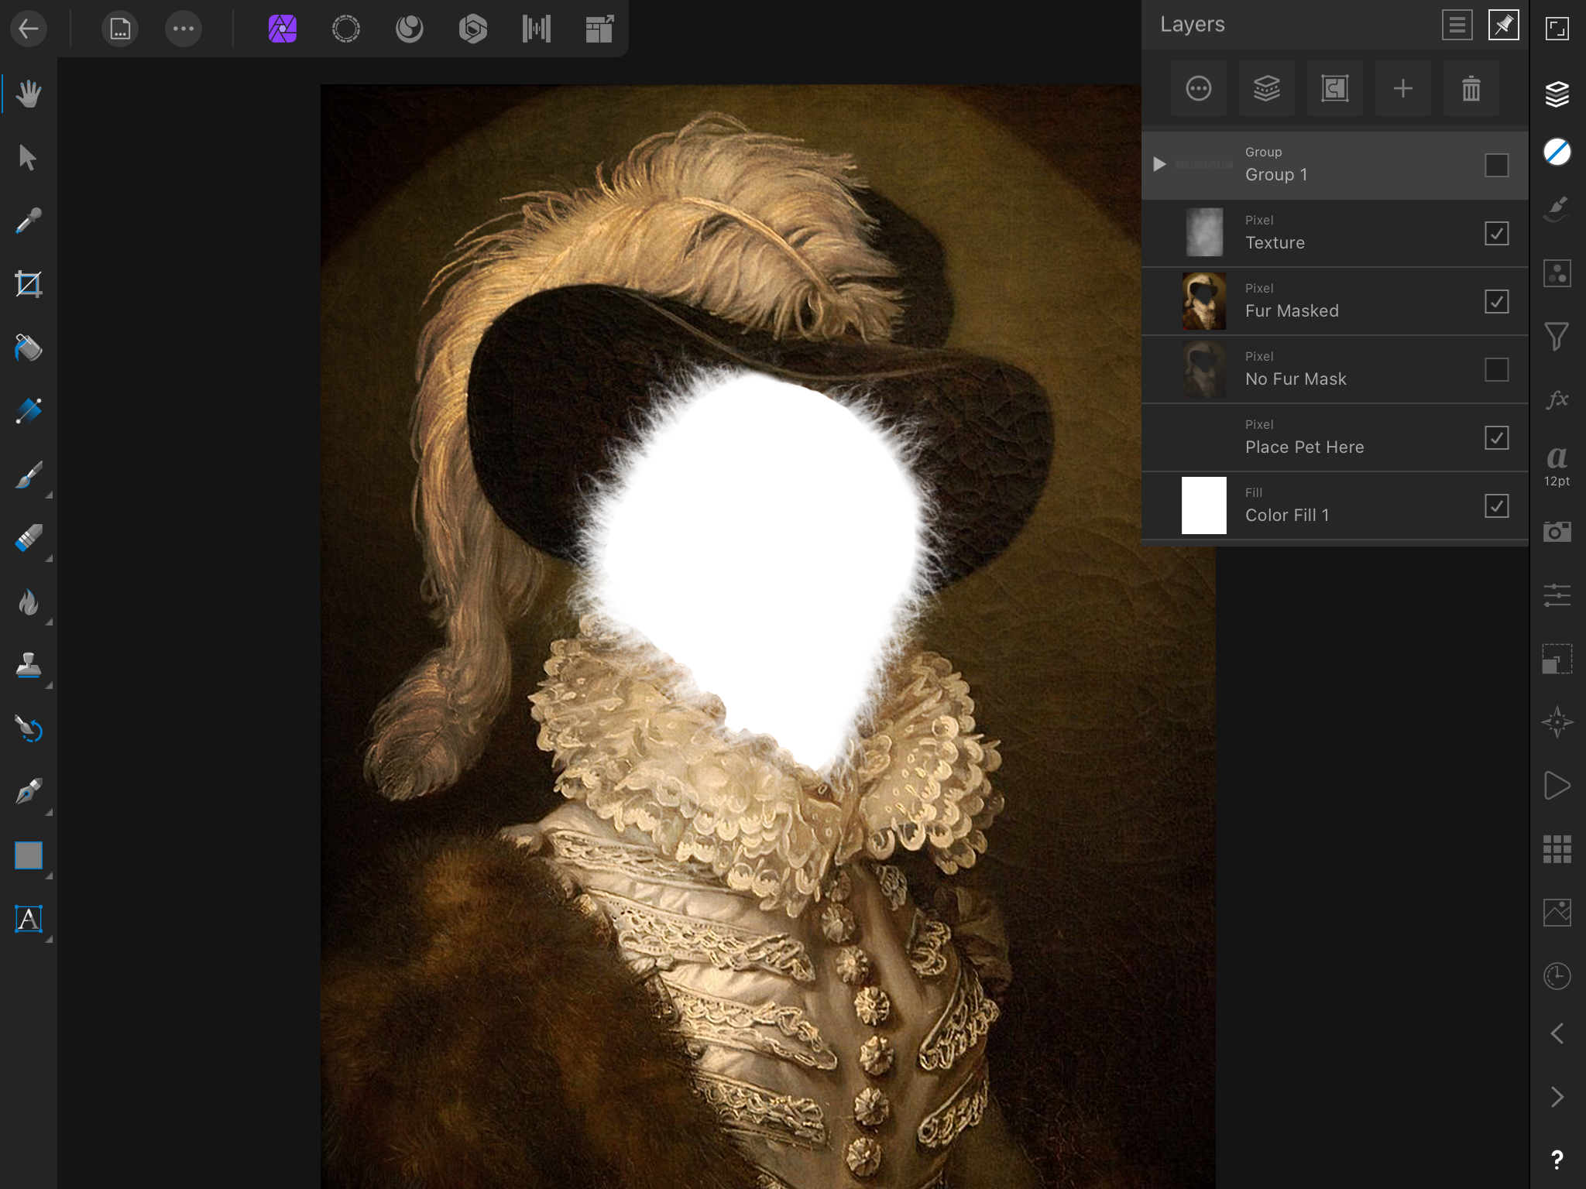Click the mask layer button
The height and width of the screenshot is (1189, 1586).
click(x=1335, y=88)
